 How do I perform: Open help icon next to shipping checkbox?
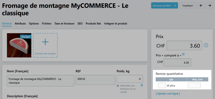142,85
